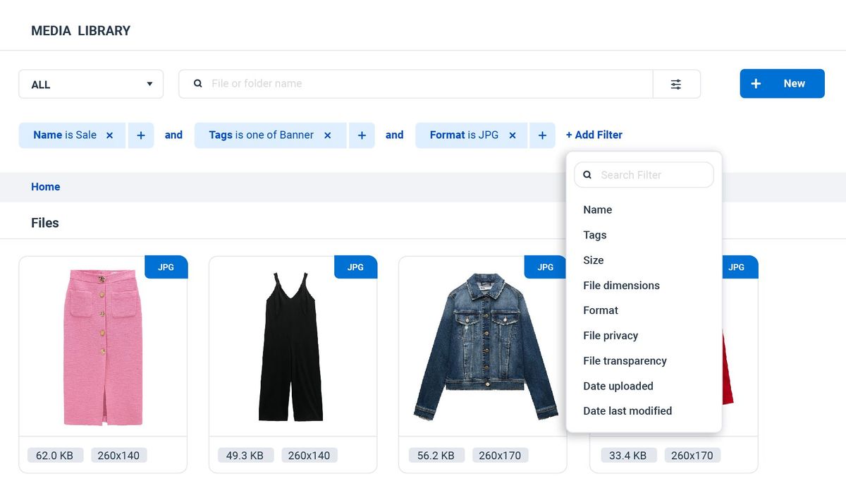Choose Date uploaded filter option

tap(618, 386)
